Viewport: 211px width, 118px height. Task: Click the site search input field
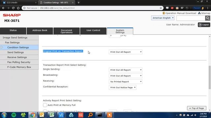[191, 18]
